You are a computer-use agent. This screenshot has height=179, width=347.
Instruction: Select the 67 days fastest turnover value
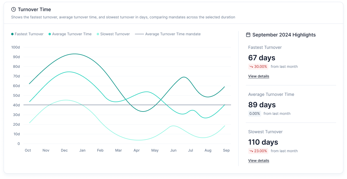[x=262, y=58]
